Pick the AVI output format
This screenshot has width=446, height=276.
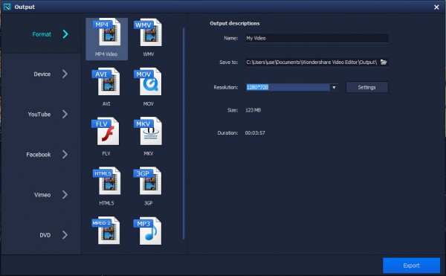(106, 87)
